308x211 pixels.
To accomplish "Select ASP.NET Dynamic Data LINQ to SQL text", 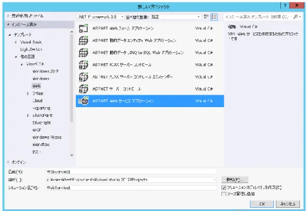I will coord(138,52).
